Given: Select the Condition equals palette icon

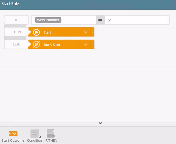Looking at the screenshot, I should click(35, 133).
